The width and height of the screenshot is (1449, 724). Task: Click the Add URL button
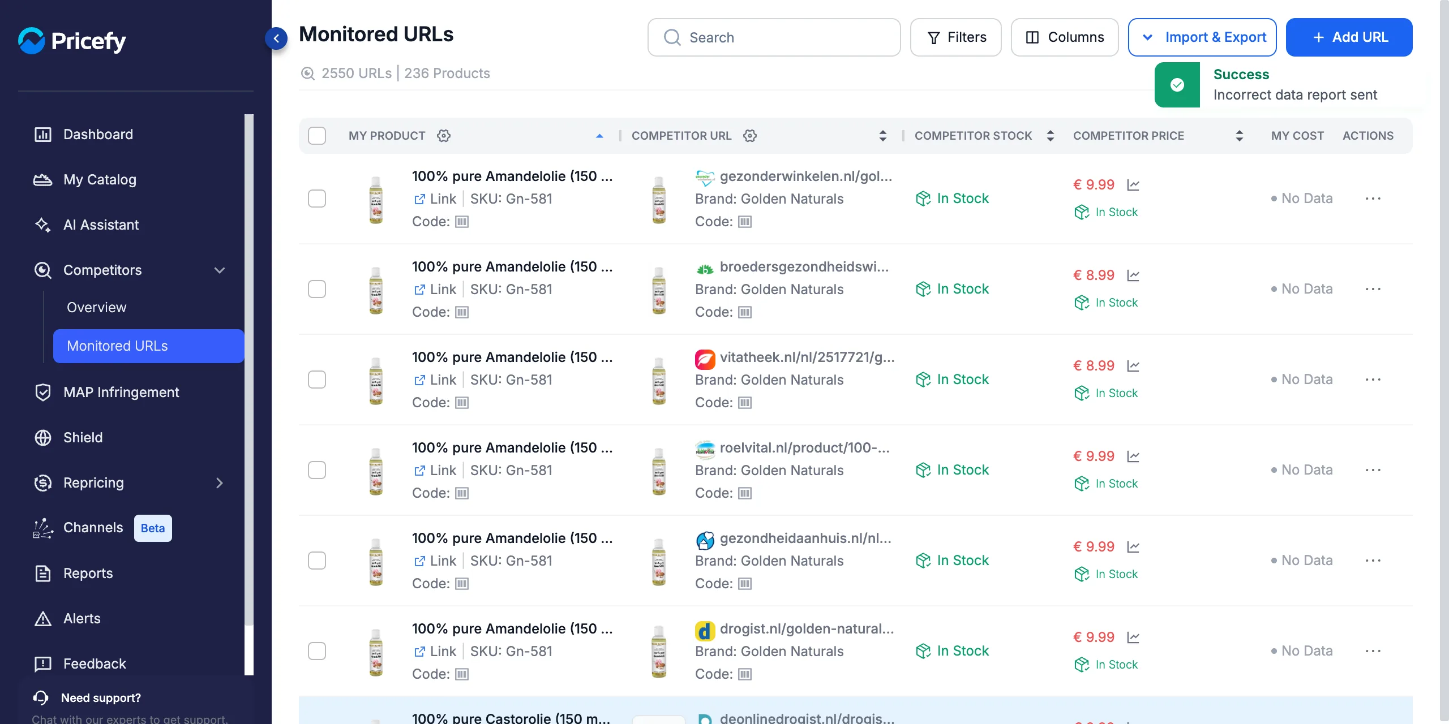1349,37
